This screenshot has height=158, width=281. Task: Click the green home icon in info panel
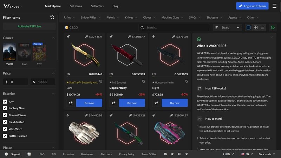coord(199,39)
